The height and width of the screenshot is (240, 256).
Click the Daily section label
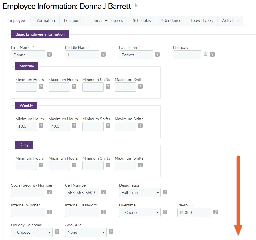[24, 144]
